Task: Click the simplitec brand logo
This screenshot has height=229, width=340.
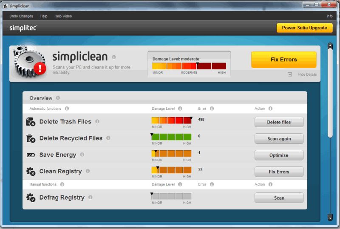Action: [x=23, y=28]
